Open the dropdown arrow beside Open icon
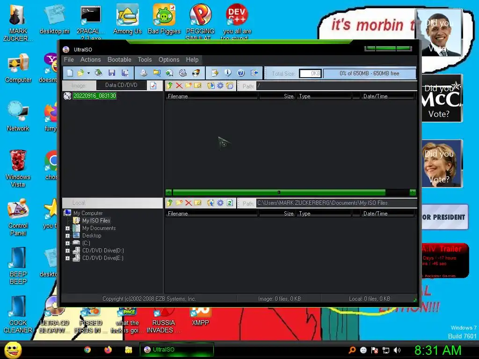Image resolution: width=479 pixels, height=359 pixels. [88, 73]
